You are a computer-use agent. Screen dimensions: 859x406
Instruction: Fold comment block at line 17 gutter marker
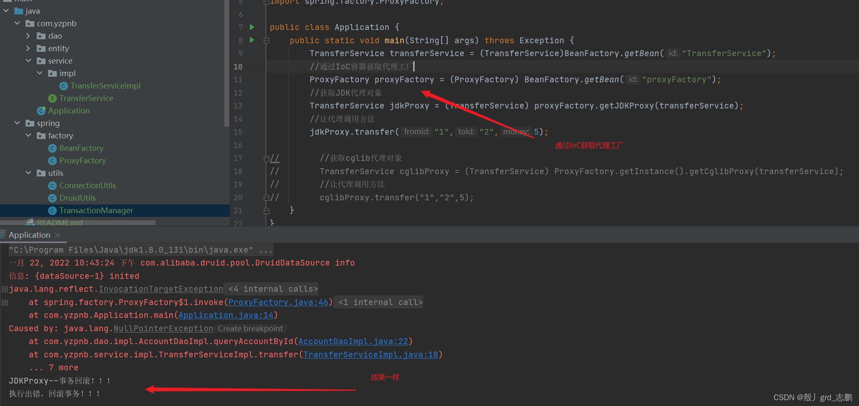pos(266,158)
